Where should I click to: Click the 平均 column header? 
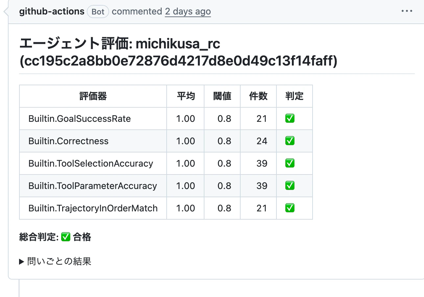coord(186,96)
